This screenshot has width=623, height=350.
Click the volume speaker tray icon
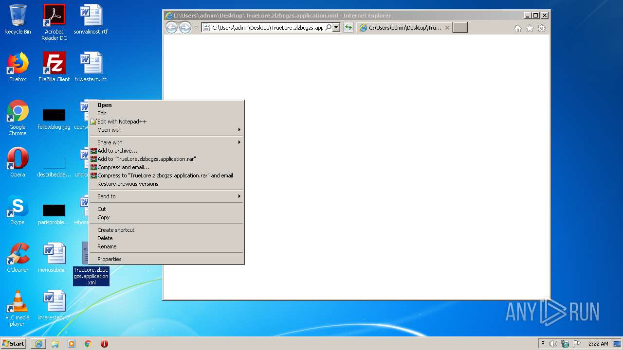[553, 344]
